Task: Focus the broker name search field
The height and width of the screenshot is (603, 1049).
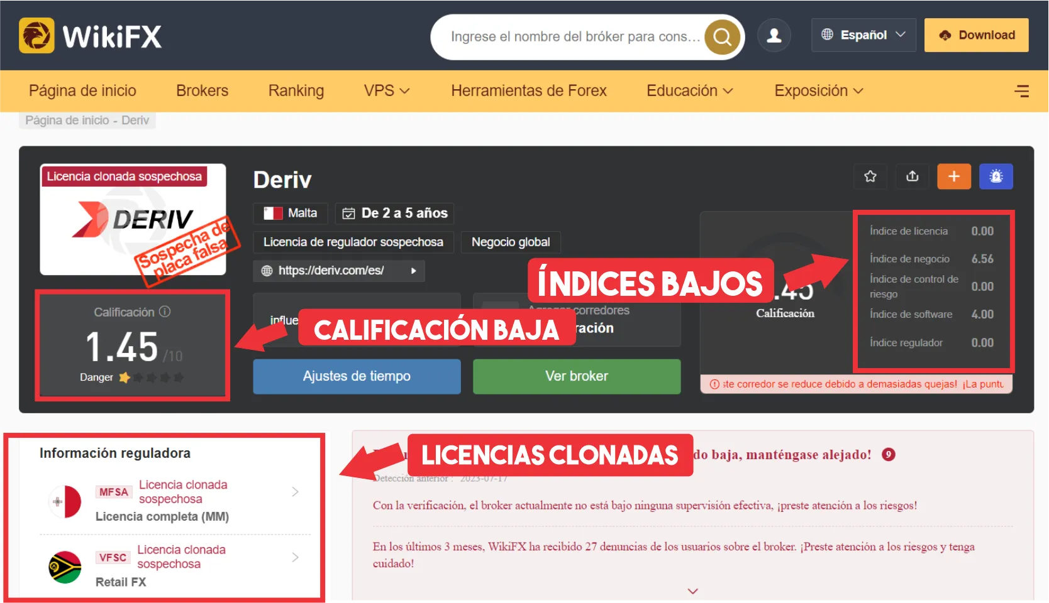Action: (x=575, y=37)
